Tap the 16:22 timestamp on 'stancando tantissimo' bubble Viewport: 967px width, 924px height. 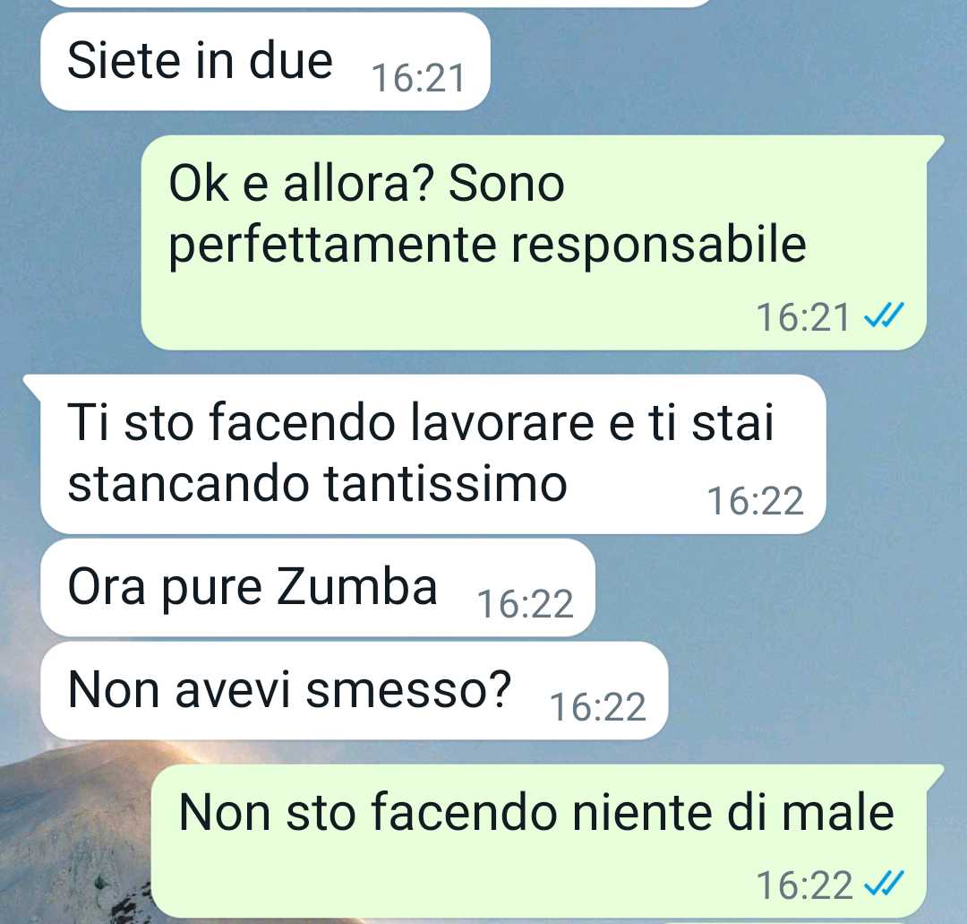click(756, 501)
